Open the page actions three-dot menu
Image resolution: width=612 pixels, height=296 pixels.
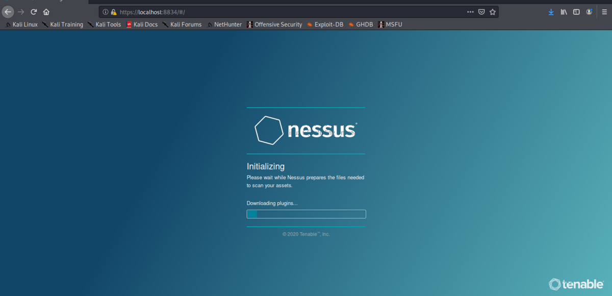[x=470, y=12]
